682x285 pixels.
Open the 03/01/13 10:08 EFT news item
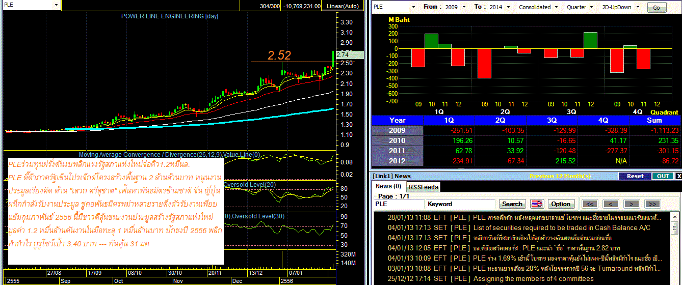tap(525, 268)
